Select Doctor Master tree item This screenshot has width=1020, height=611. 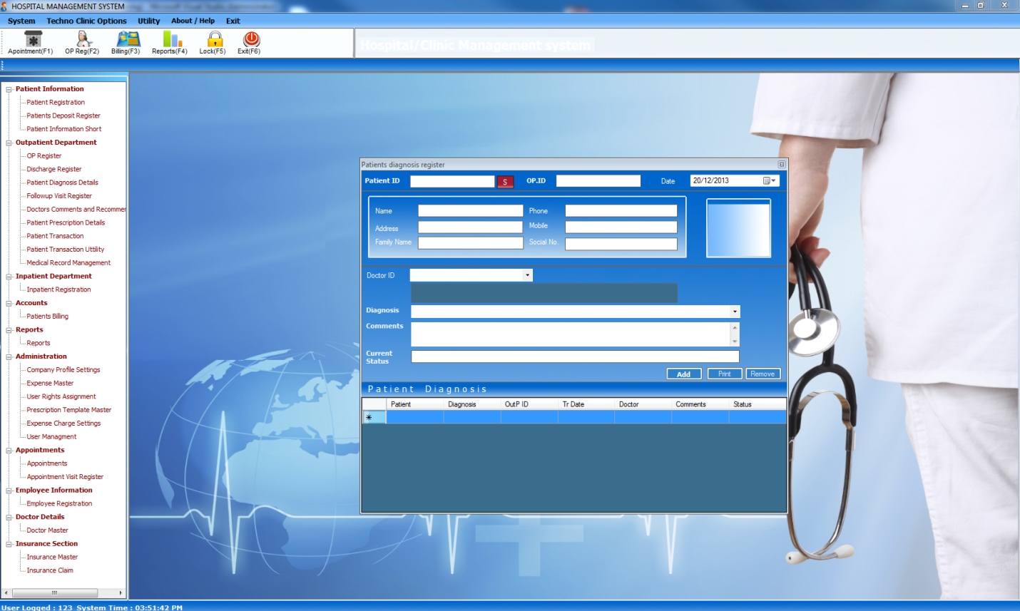pos(48,530)
